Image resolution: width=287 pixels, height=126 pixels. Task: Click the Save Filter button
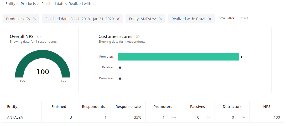(x=227, y=18)
